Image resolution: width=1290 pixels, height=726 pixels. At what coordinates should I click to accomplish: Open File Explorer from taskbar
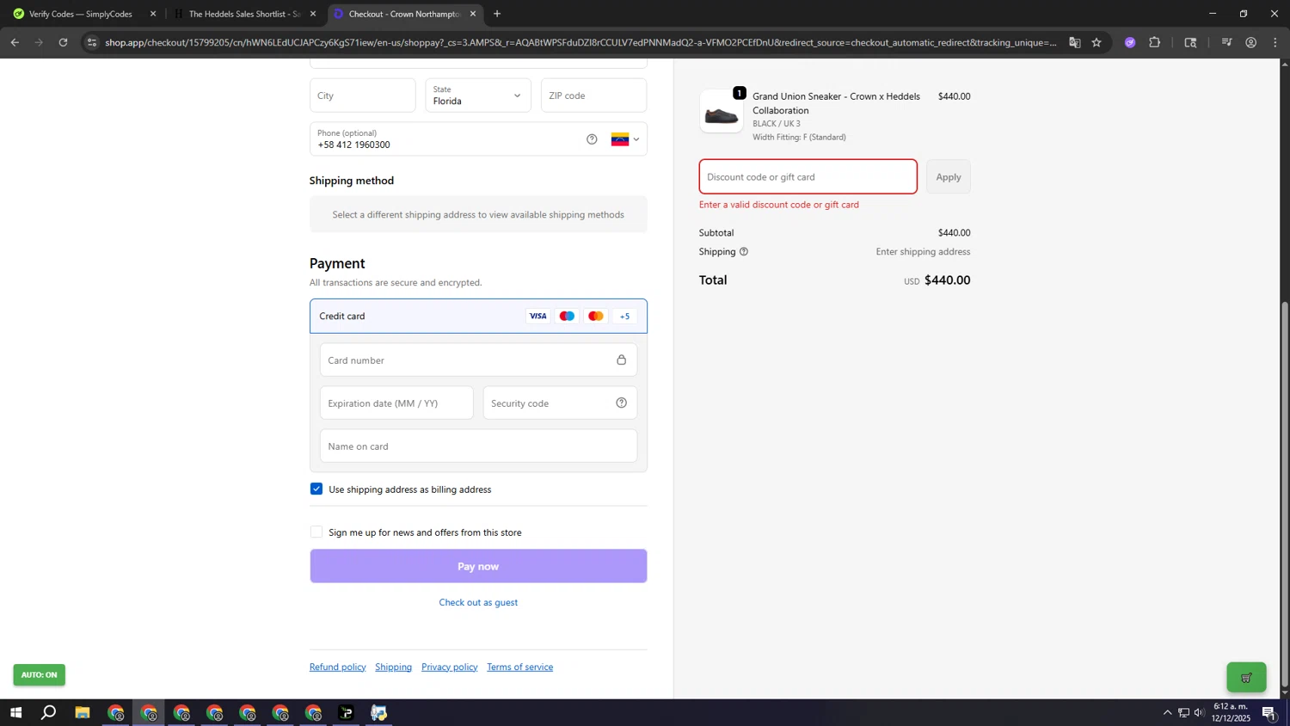83,713
